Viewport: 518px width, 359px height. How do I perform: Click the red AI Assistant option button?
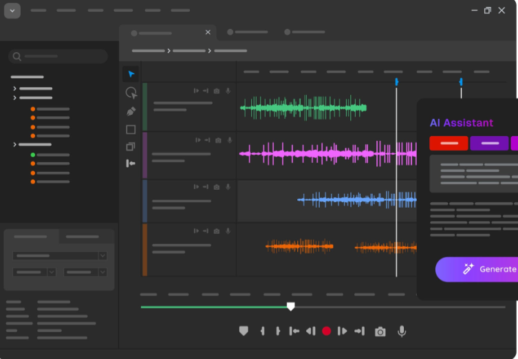point(449,143)
